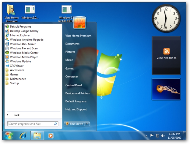The height and width of the screenshot is (144, 190).
Task: Launch XPS Viewer
Action: [15, 66]
